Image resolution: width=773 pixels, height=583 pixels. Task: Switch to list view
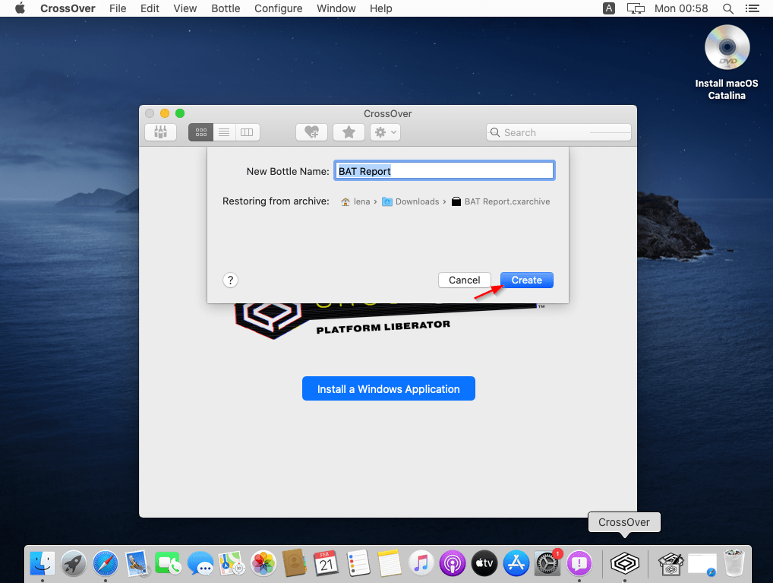(x=224, y=132)
